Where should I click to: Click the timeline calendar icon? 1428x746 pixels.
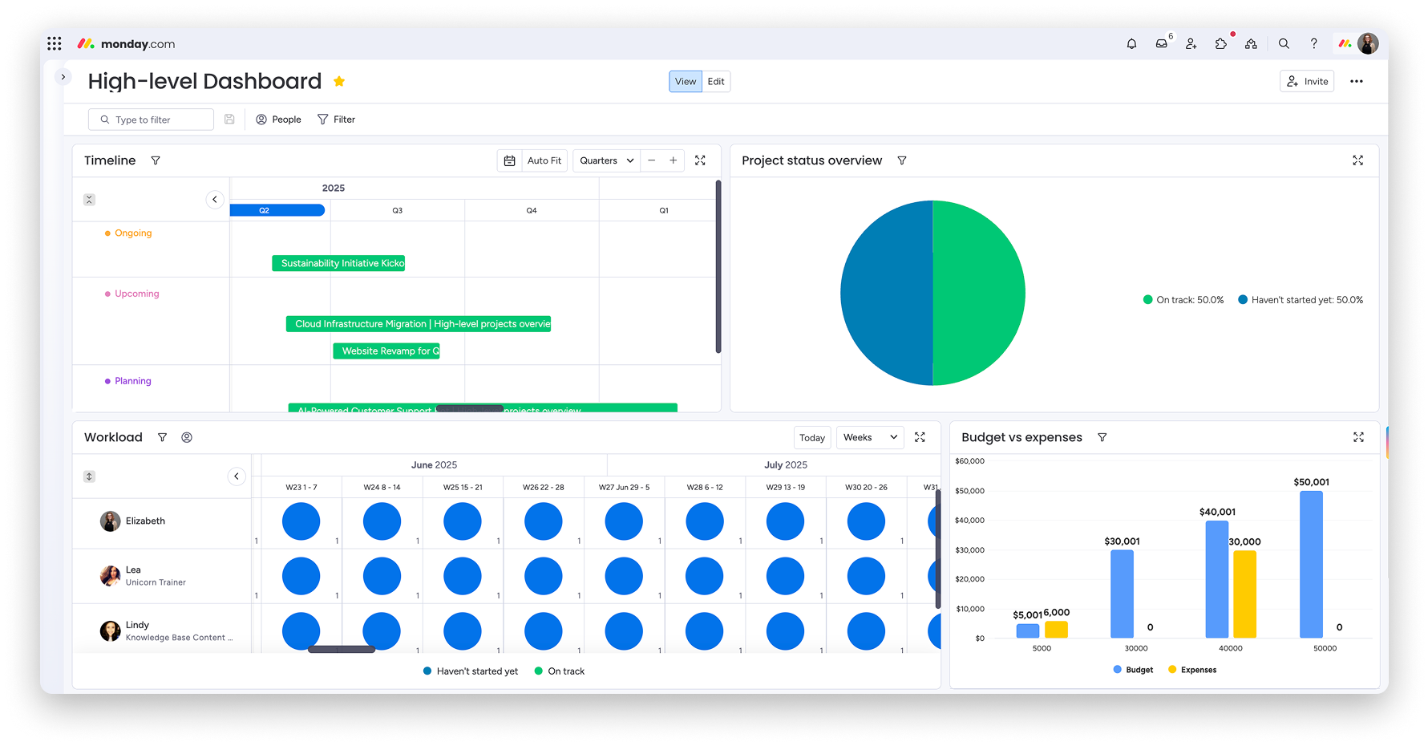pyautogui.click(x=509, y=160)
